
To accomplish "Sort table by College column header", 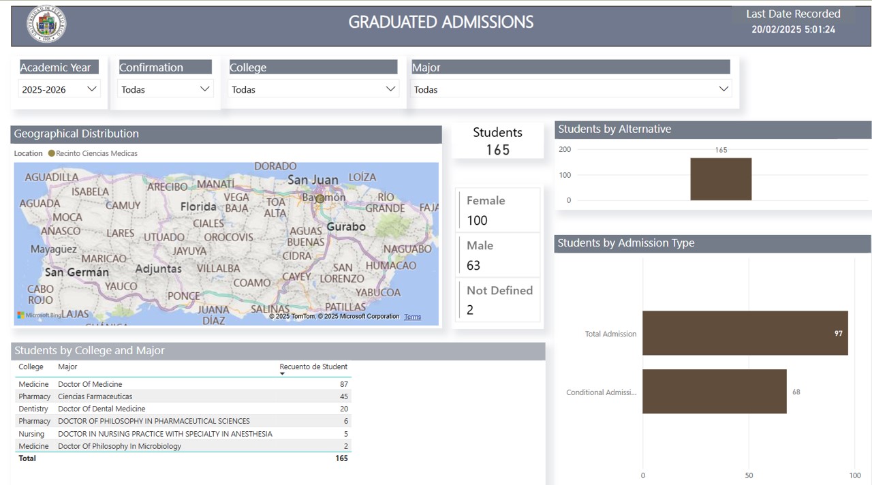I will [x=31, y=367].
